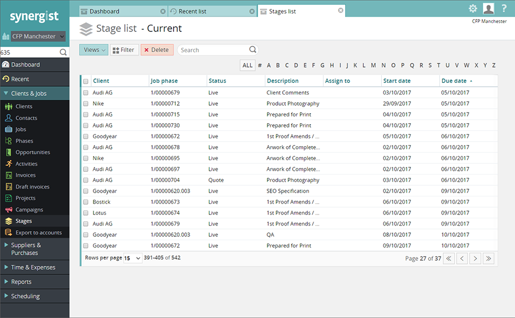Open Phases icon in sidebar
The height and width of the screenshot is (318, 515).
(x=8, y=141)
